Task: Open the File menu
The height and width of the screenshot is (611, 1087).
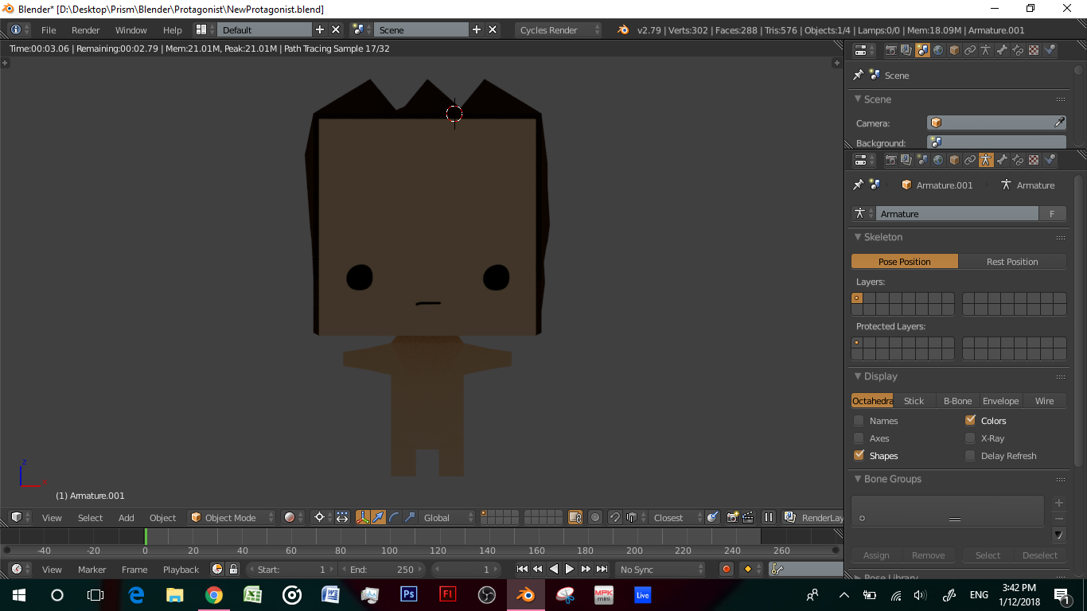Action: point(49,29)
